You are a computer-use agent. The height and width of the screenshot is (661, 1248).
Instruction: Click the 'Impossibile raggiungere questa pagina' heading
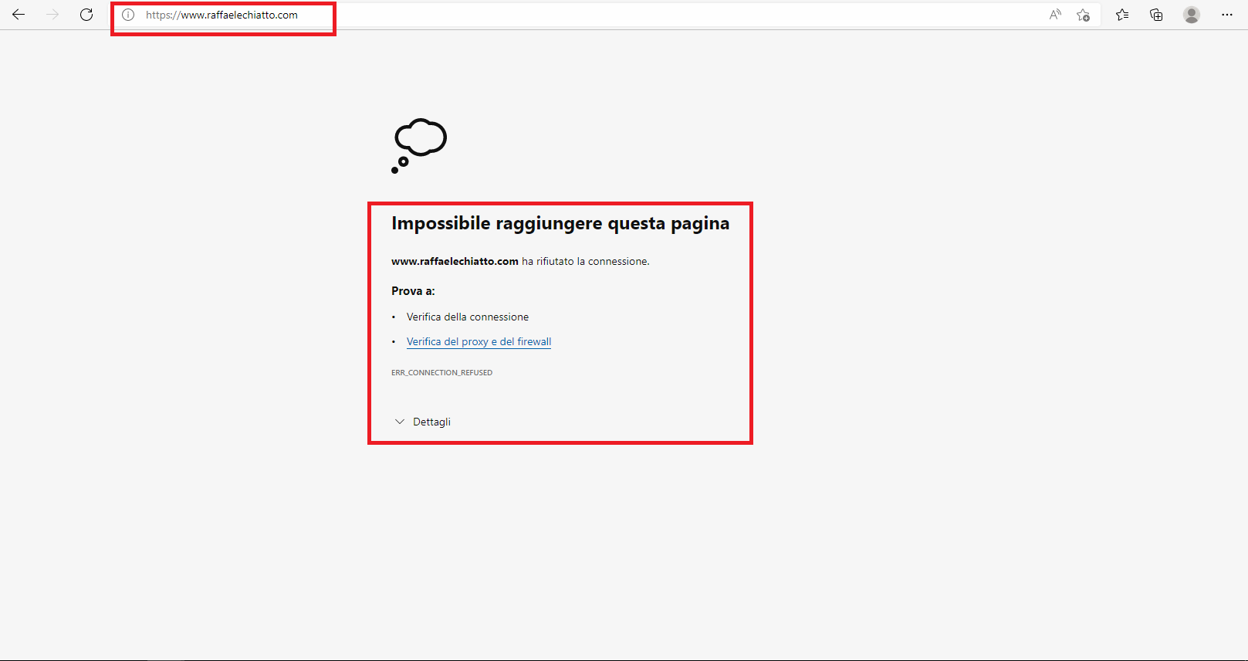560,223
